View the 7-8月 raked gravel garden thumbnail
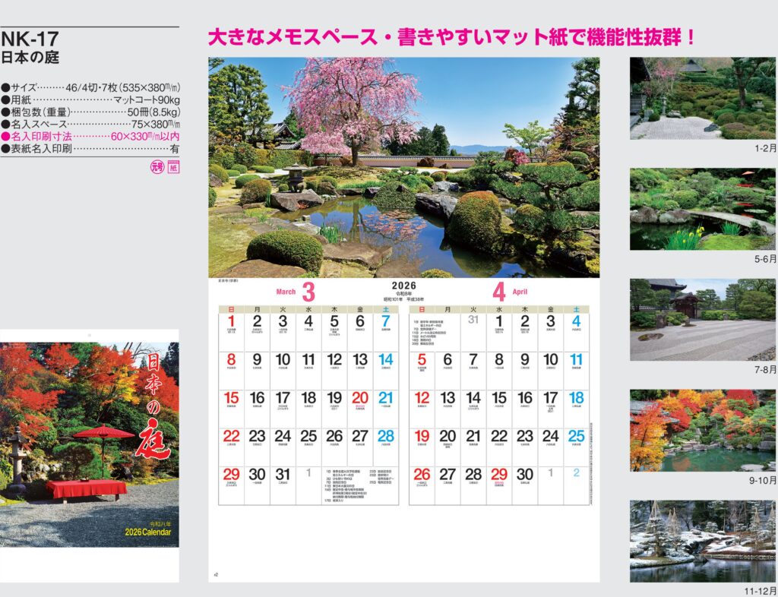This screenshot has height=597, width=778. 702,319
